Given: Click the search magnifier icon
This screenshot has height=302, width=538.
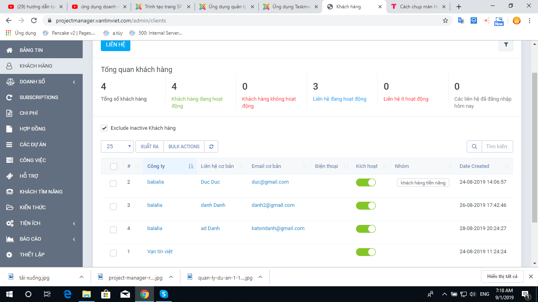Looking at the screenshot, I should click(x=474, y=147).
